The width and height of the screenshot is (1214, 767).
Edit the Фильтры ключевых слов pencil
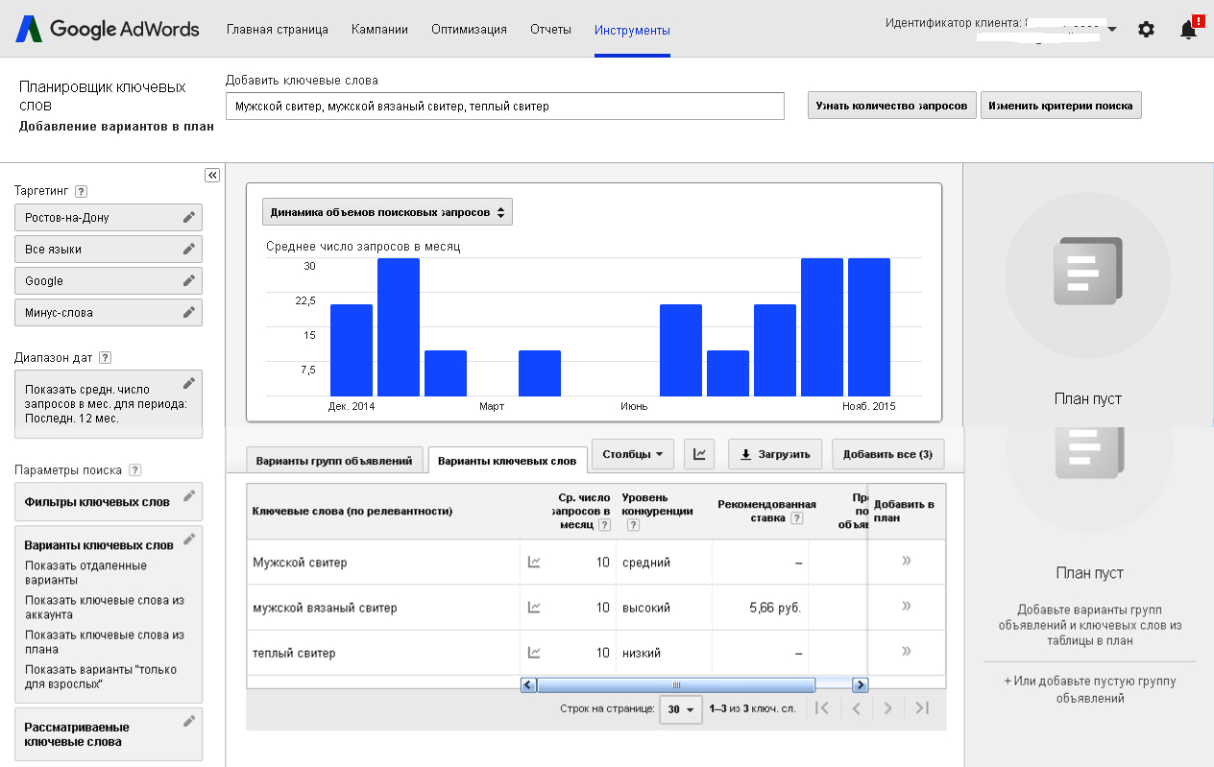(189, 496)
